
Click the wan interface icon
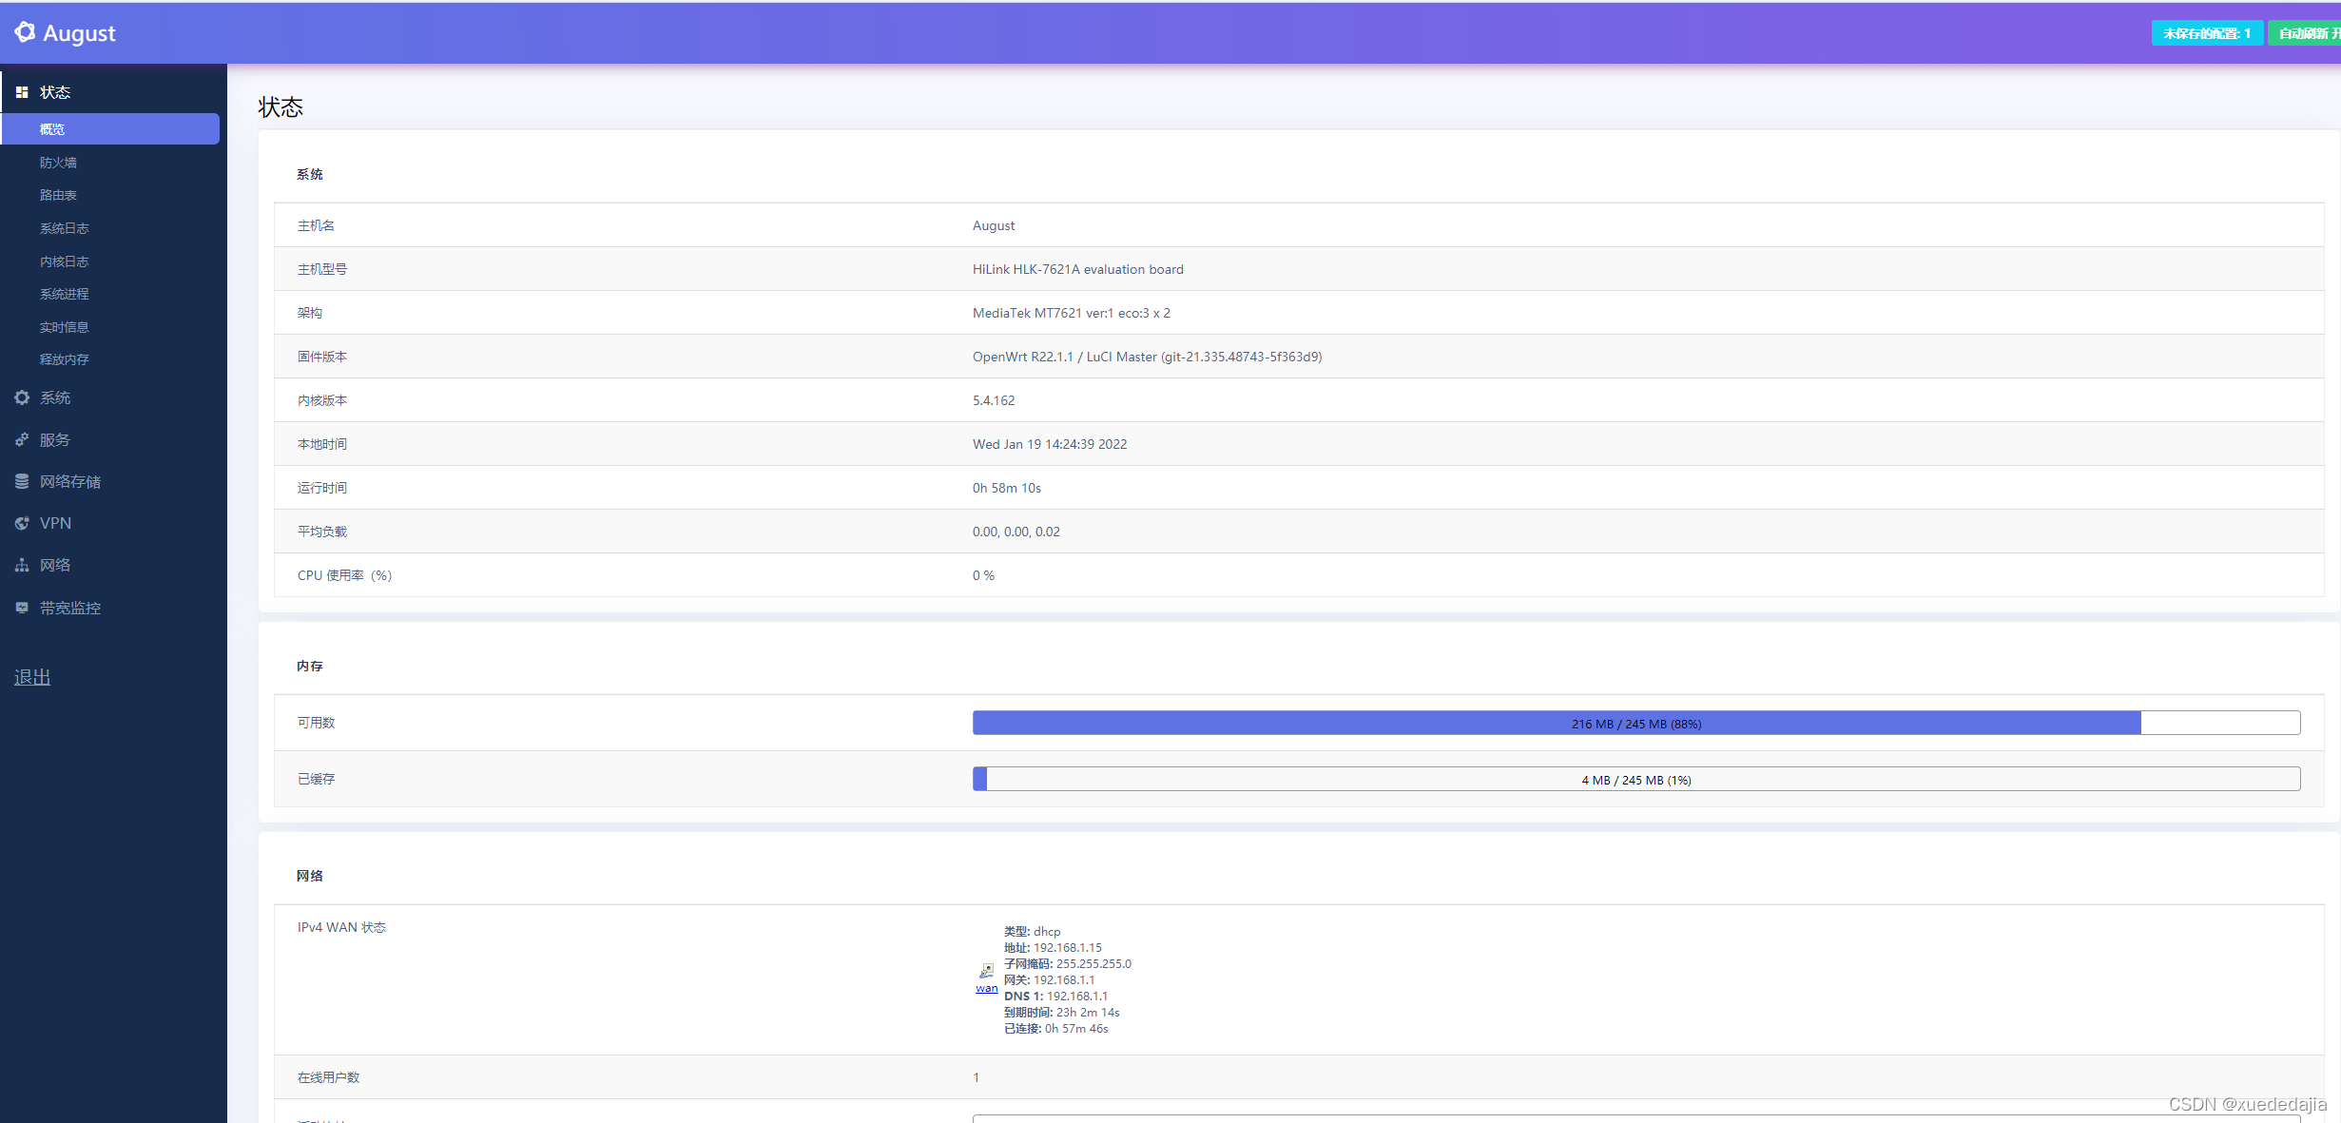[x=986, y=971]
